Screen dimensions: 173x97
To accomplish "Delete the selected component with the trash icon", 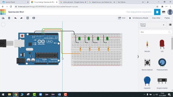I will coord(9,18).
